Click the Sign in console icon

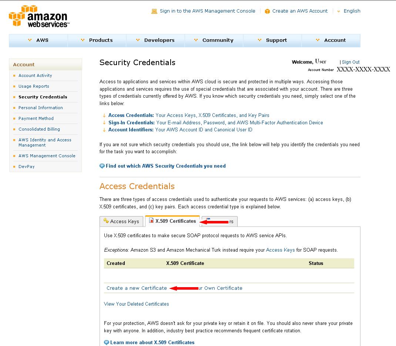pos(154,11)
